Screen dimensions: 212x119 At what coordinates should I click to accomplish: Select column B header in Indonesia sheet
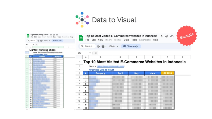pyautogui.click(x=100, y=57)
